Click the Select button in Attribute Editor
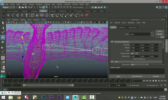168x100 pixels. click(x=118, y=76)
